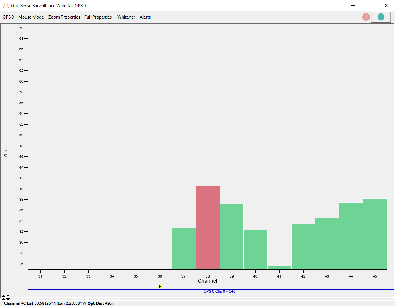Click the blue OPS 0 Chs 0 - 140 label
Screen dimensions: 395x307
coord(220,291)
